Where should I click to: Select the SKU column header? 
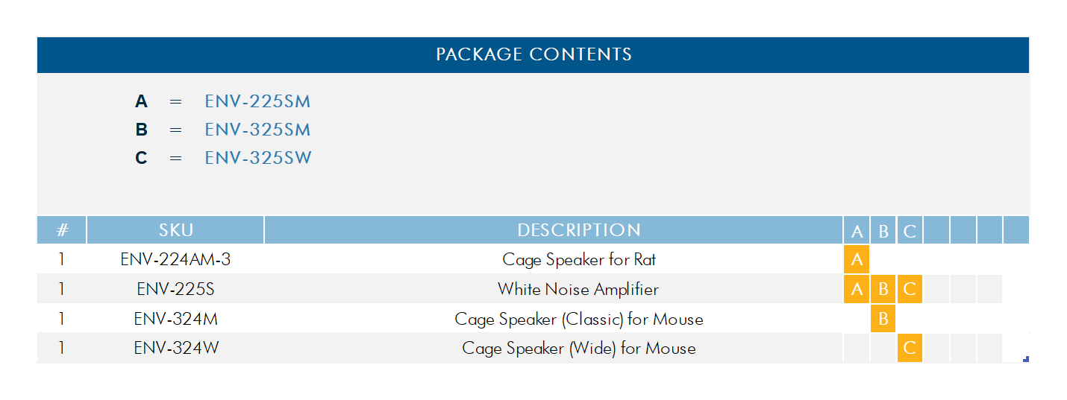tap(175, 230)
